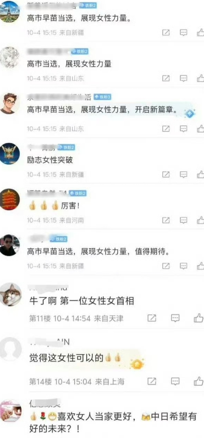Share the comment 高市当选，展现女性力量 from 山东
Viewport: 204px width, 438px height.
[x=166, y=78]
